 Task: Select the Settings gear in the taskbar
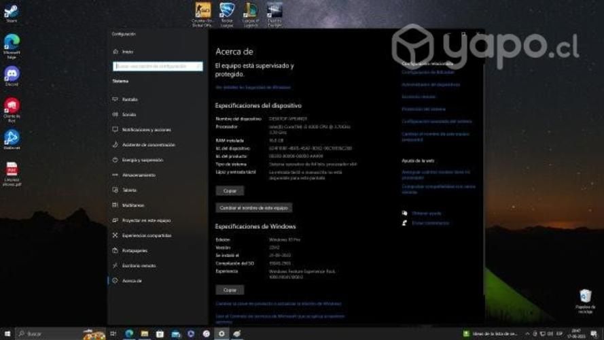click(x=221, y=333)
